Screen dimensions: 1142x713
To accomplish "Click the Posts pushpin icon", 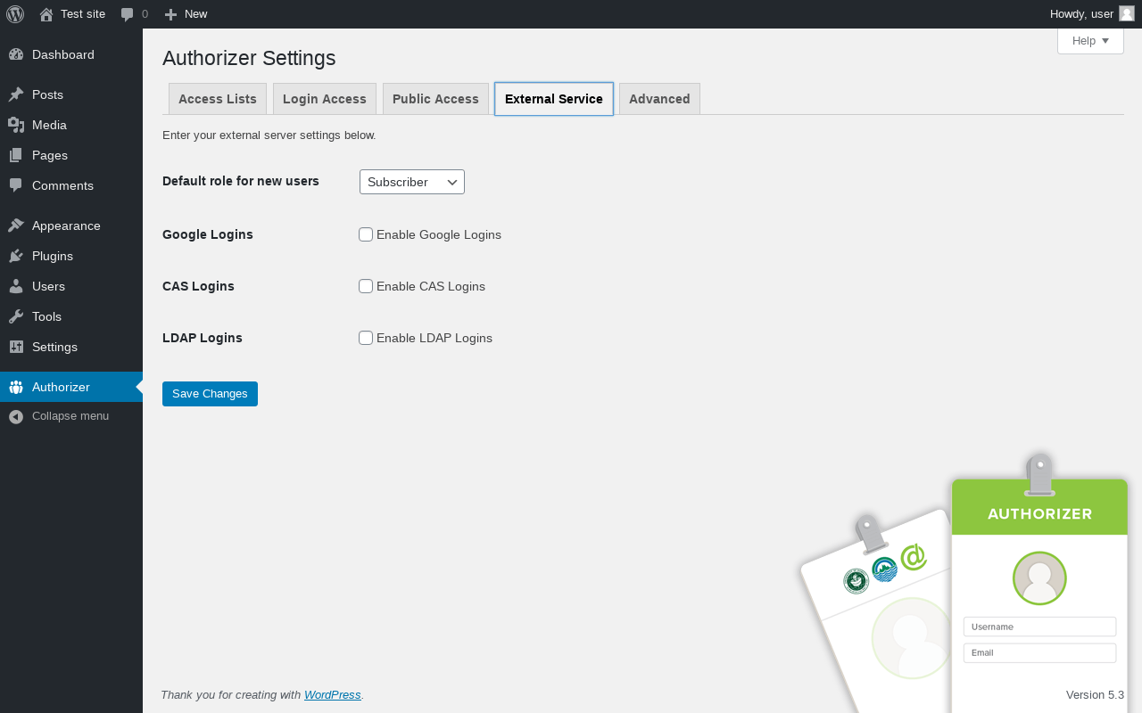I will tap(16, 94).
